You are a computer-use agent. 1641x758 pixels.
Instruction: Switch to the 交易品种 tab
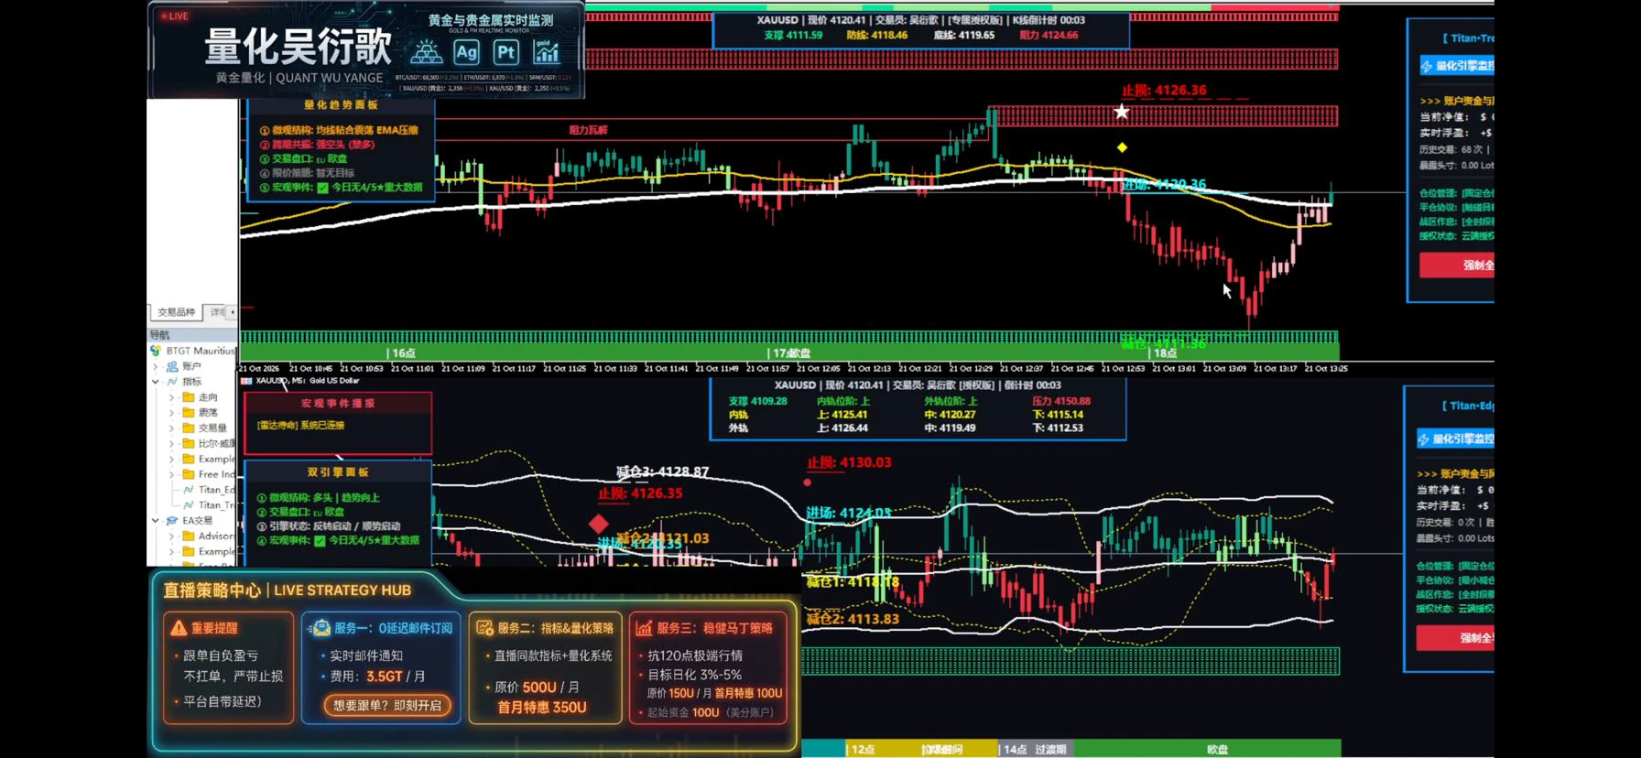(x=176, y=312)
